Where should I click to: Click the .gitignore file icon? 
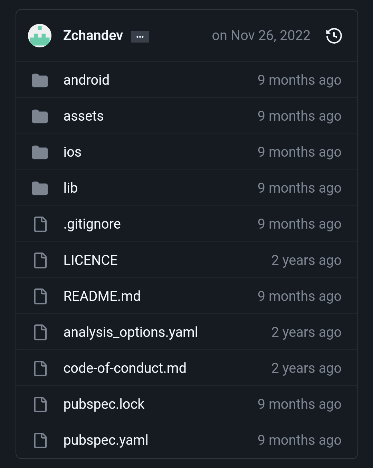point(40,224)
